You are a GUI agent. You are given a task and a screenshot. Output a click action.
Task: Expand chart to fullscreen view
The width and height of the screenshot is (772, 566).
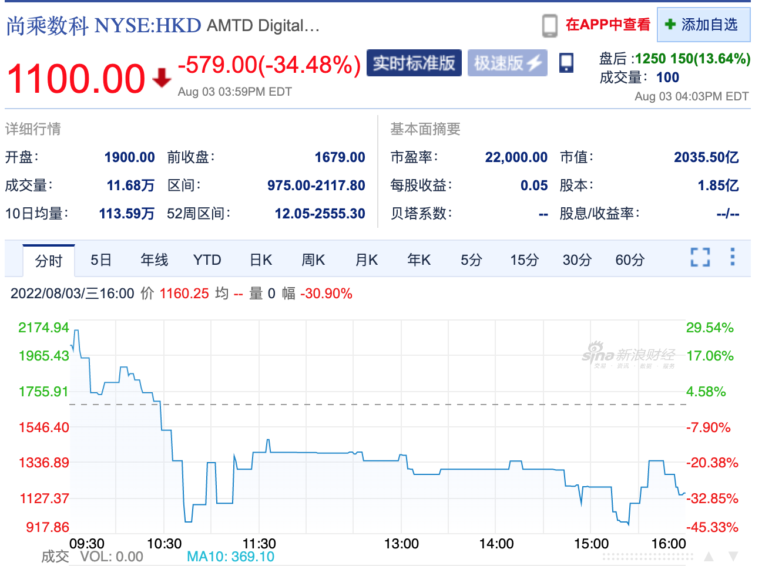click(x=700, y=257)
